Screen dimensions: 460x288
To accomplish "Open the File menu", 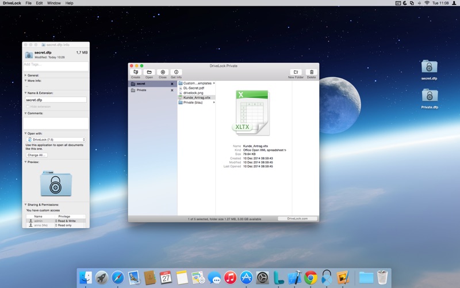I will (28, 3).
